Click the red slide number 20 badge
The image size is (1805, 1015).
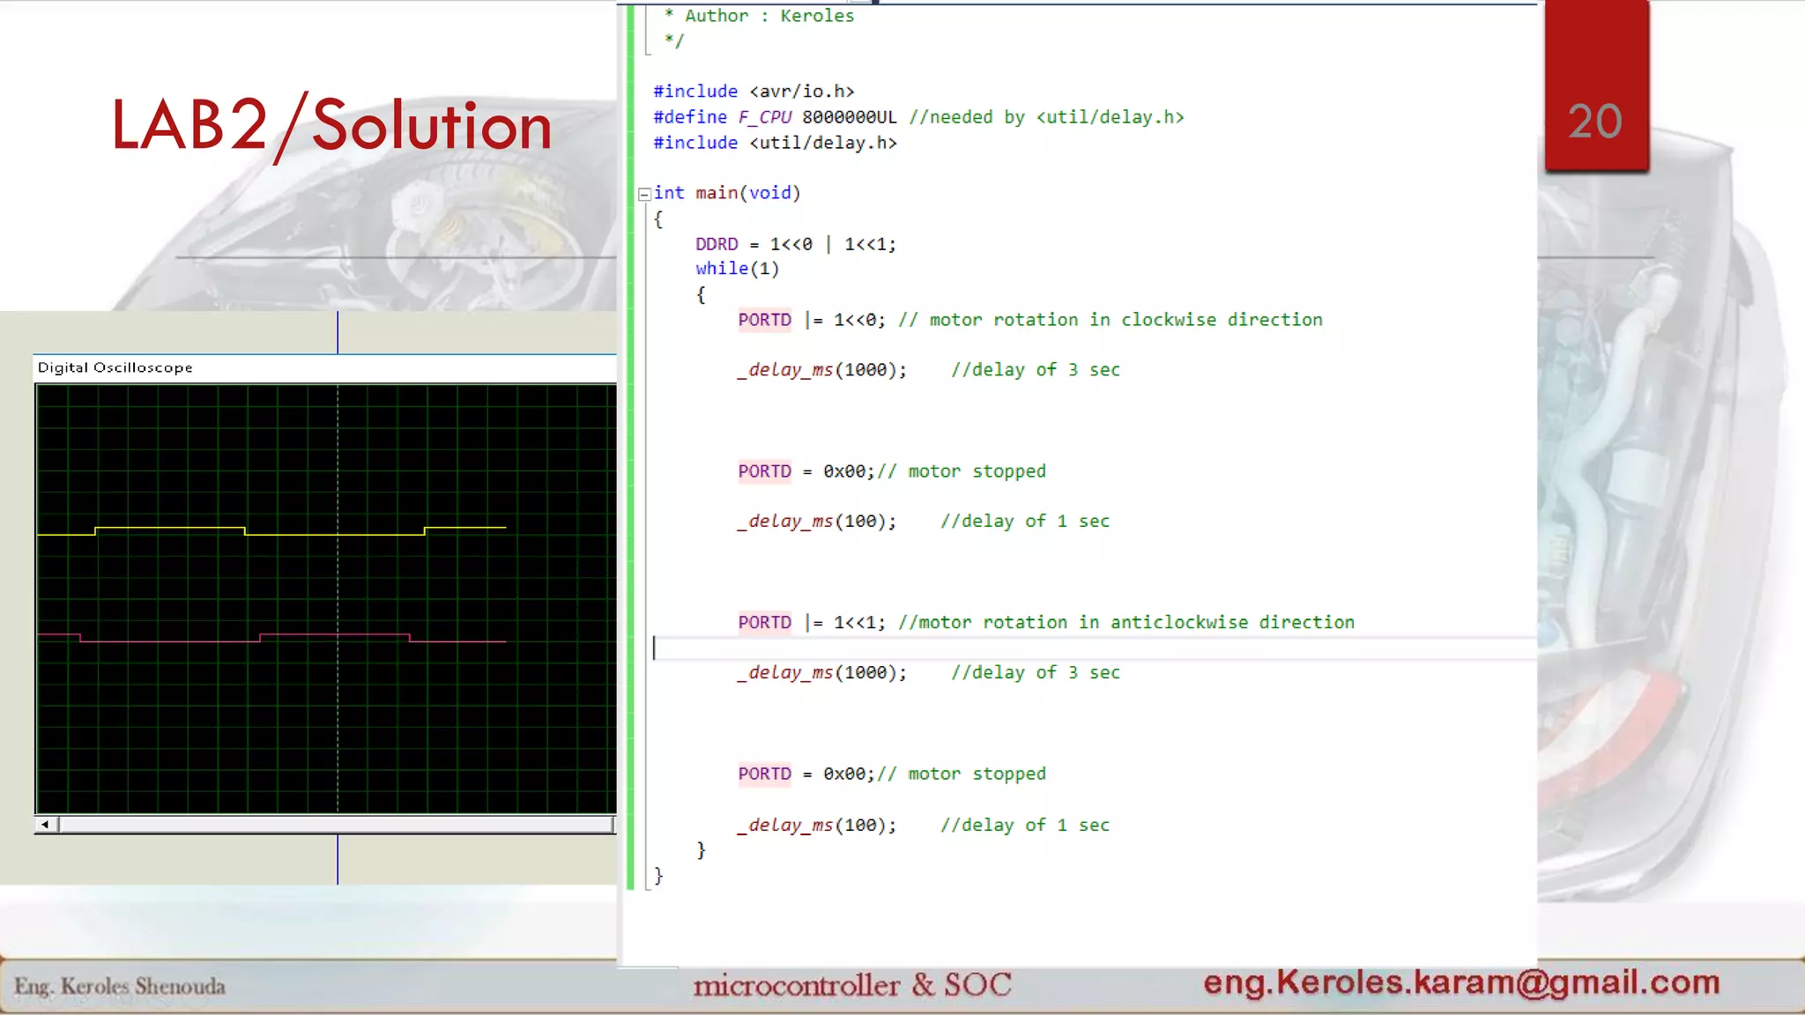(x=1595, y=121)
